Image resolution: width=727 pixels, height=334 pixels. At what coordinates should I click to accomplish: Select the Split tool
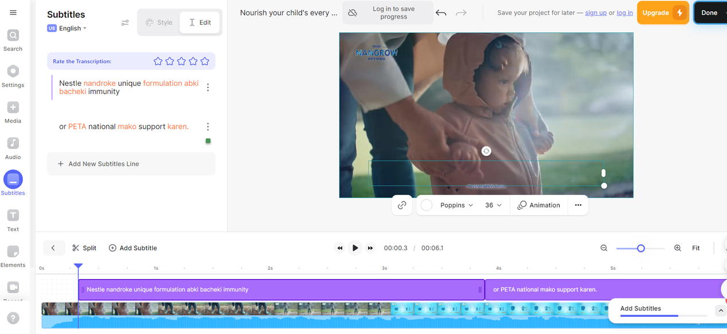coord(84,248)
